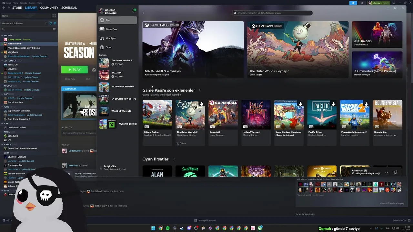Open Steam library advanced filter icon
The image size is (413, 232).
(54, 29)
